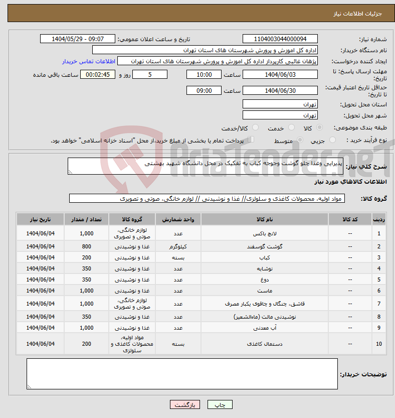Image resolution: width=395 pixels, height=418 pixels.
Task: Click the گروه کالا field
Action: pyautogui.click(x=207, y=198)
